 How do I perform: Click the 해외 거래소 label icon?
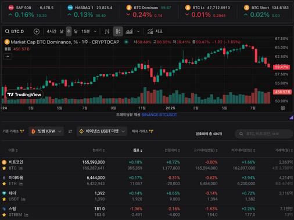click(x=151, y=131)
